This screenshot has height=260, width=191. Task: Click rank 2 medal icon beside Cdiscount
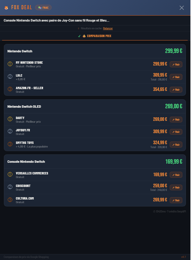(x=10, y=187)
